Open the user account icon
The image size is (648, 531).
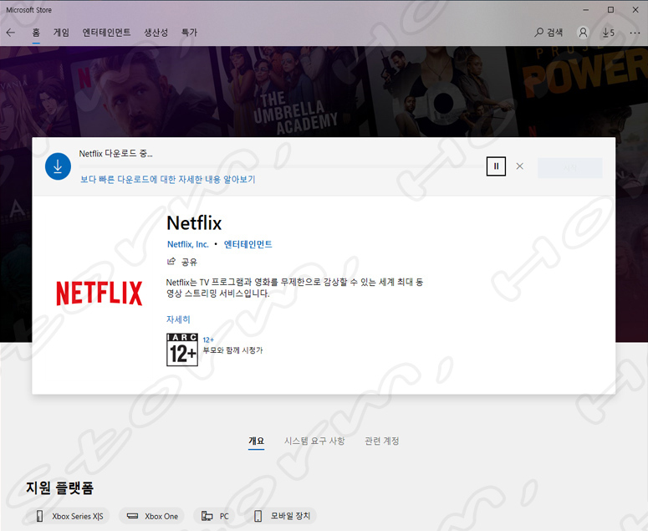coord(583,33)
